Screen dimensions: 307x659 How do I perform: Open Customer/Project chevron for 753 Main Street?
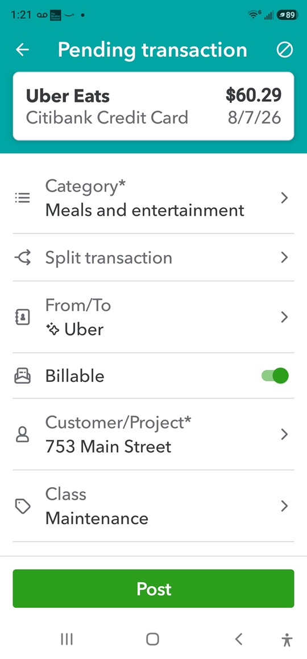coord(284,434)
